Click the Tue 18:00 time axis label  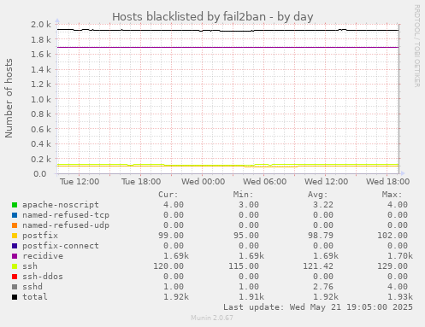point(141,182)
